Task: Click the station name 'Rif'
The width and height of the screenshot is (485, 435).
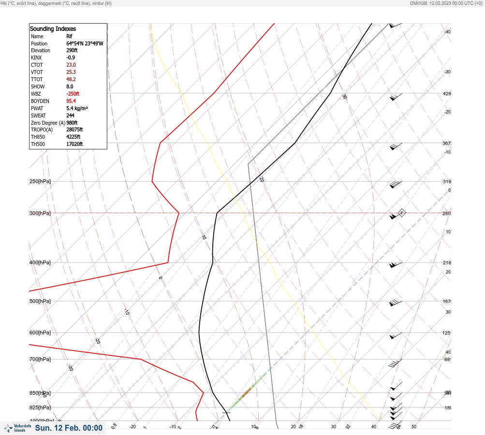Action: click(x=69, y=36)
